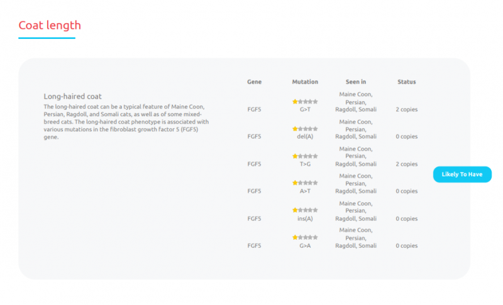Click the Seen in column header

click(356, 82)
